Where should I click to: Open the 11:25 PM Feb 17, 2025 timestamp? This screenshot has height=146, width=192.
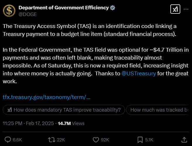(28, 124)
